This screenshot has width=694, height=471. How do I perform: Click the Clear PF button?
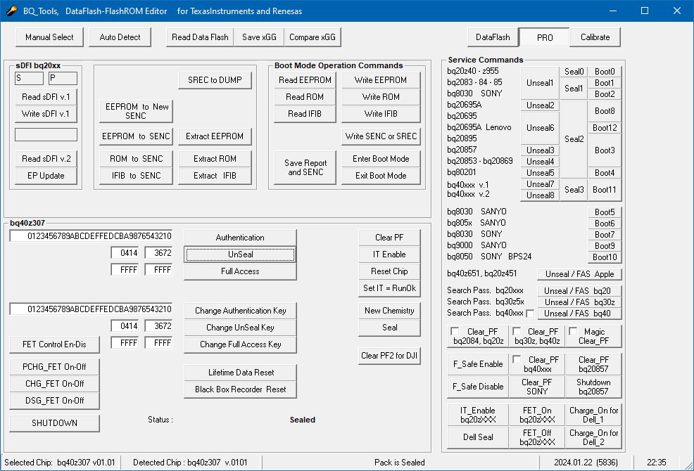coord(389,238)
